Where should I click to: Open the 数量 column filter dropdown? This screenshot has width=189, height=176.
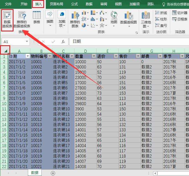(x=94, y=56)
